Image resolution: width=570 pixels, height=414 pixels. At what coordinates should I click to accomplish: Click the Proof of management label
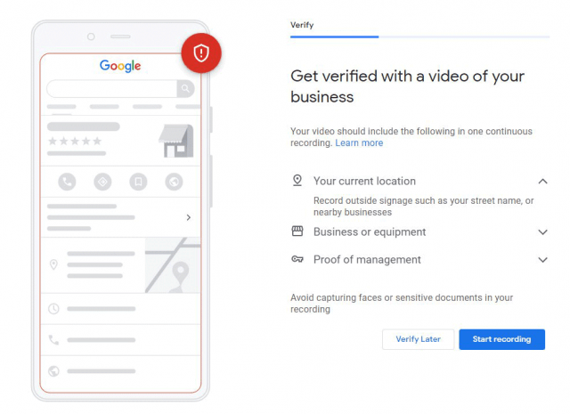tap(367, 259)
